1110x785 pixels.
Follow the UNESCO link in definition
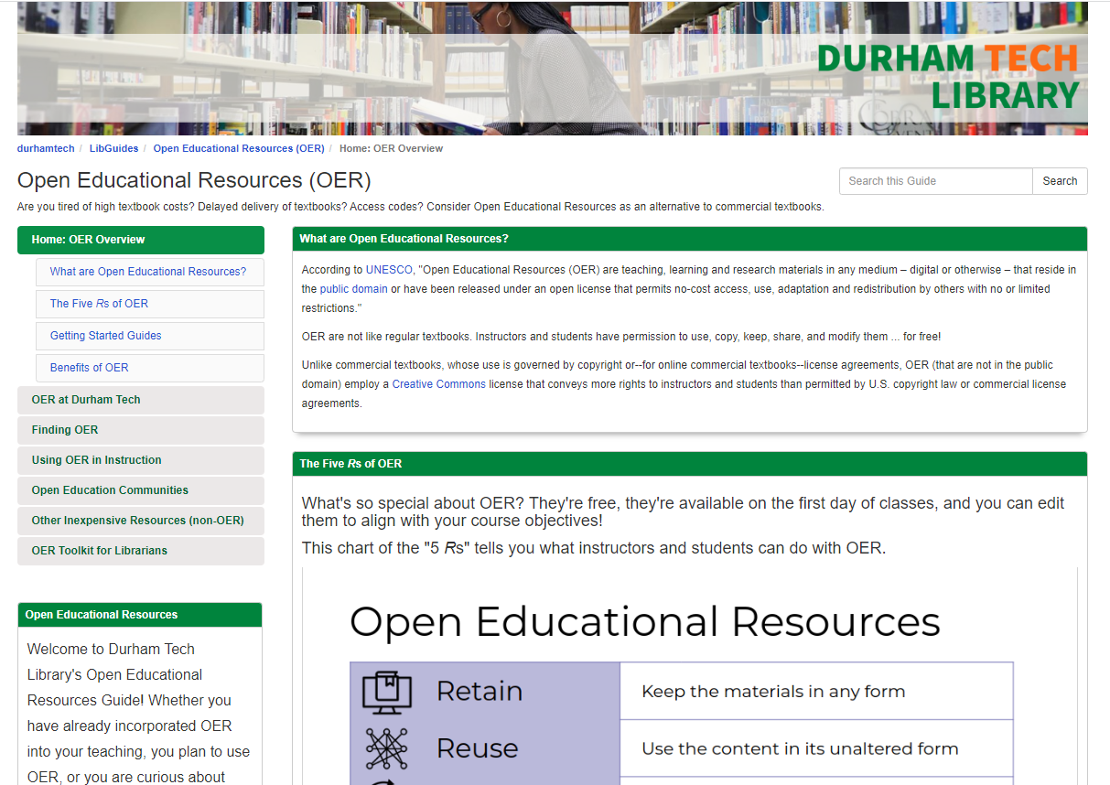coord(389,270)
